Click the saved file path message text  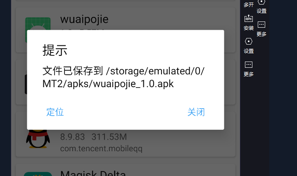tap(124, 77)
